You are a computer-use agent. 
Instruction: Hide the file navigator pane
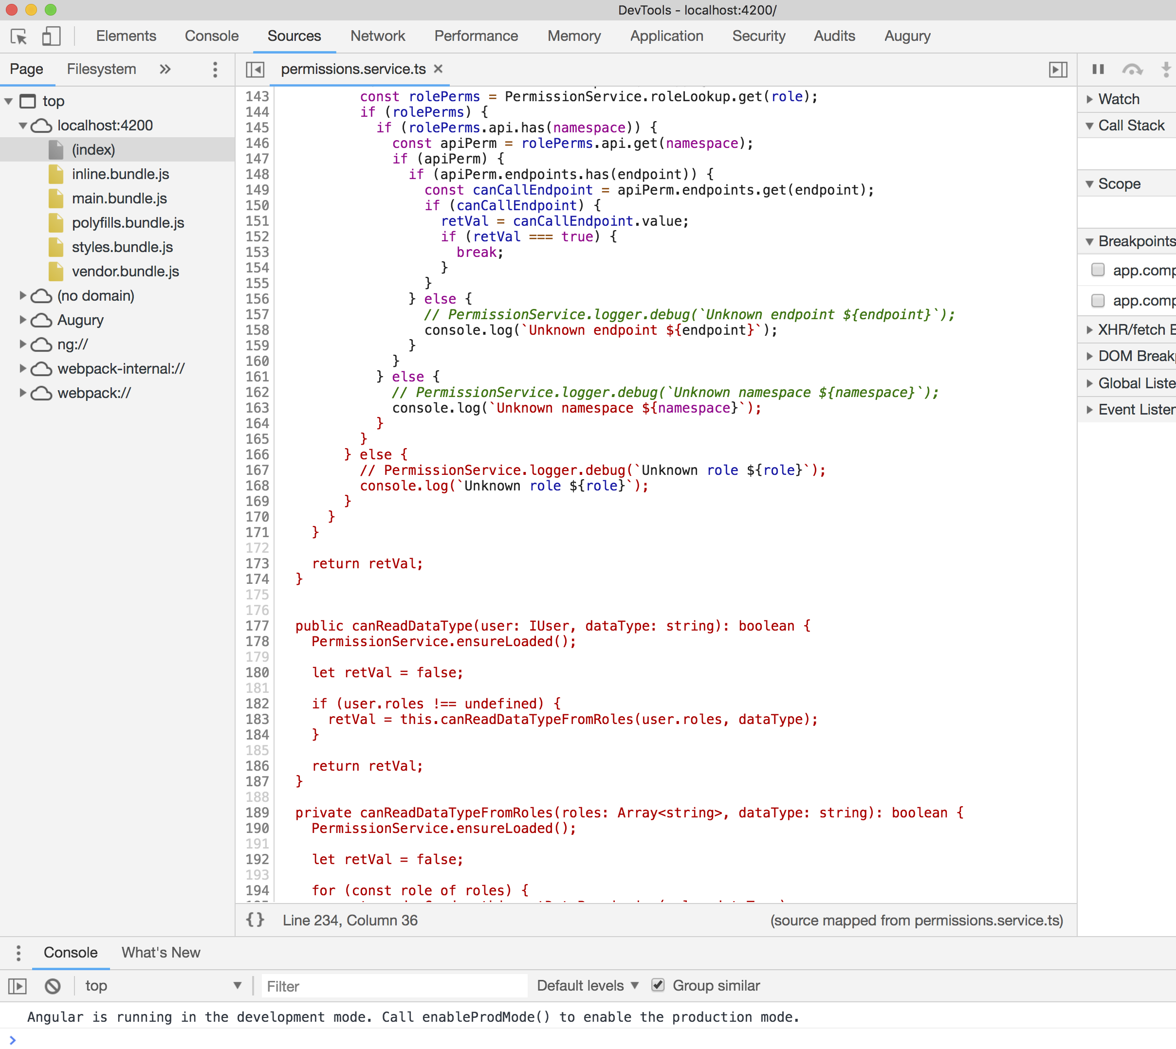pos(255,70)
